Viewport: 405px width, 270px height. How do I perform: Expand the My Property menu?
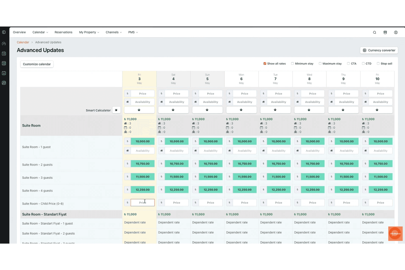89,32
